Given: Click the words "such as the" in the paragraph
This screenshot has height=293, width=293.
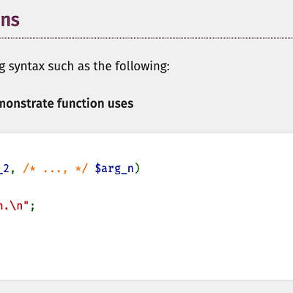Looking at the screenshot, I should [x=80, y=66].
